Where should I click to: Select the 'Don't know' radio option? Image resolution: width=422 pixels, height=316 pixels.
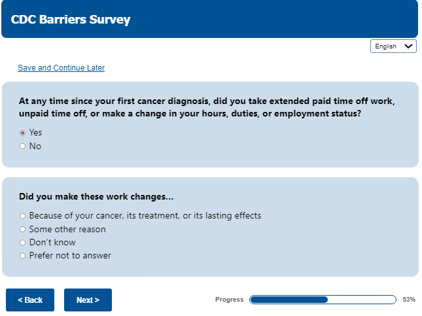[x=23, y=243]
